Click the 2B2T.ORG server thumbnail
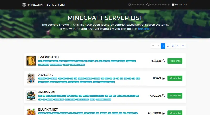Screen dimensions: 210x115 (x=31, y=78)
